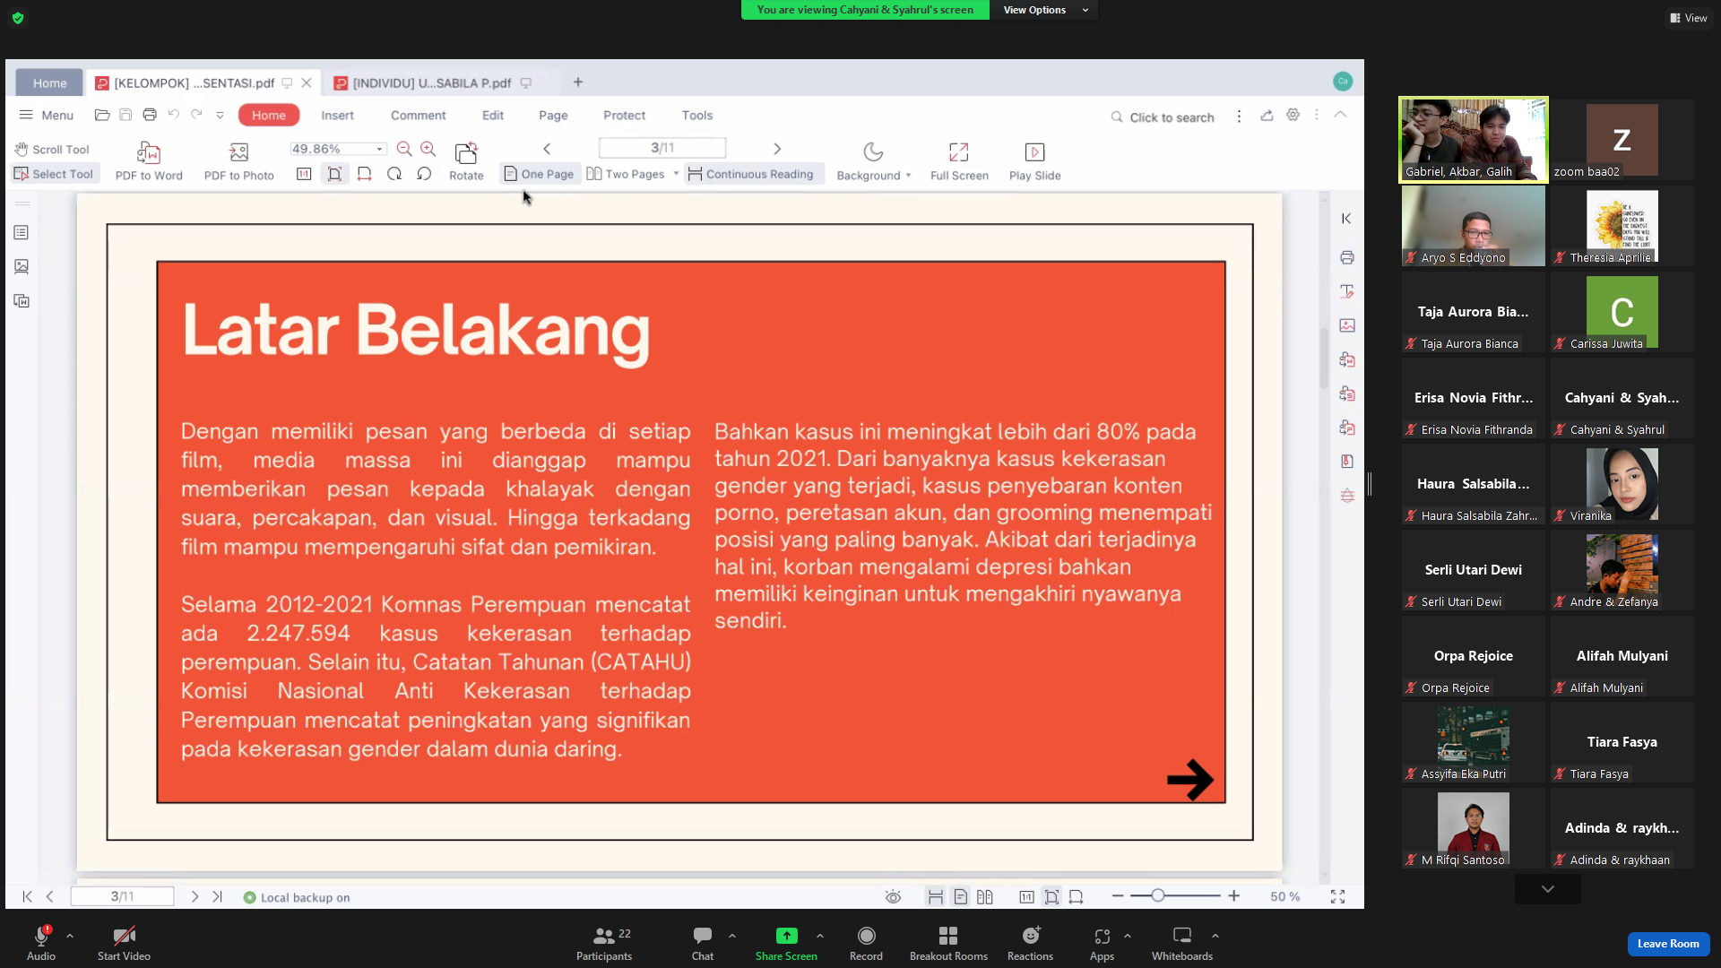Viewport: 1721px width, 968px height.
Task: Click the page number field 3/11 in ribbon
Action: point(662,148)
